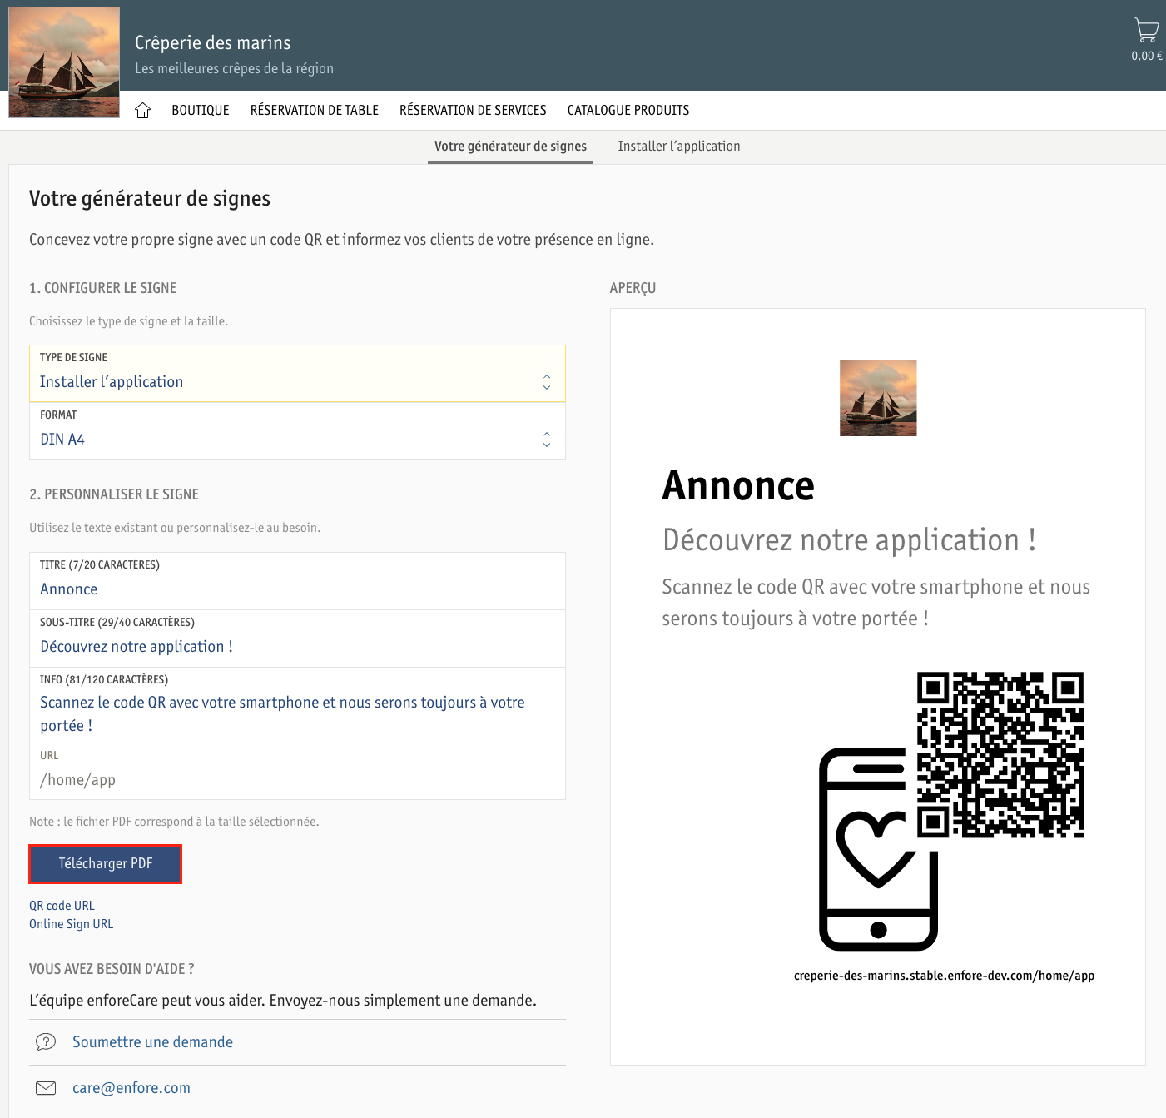Expand the Type de signe dropdown
This screenshot has height=1118, width=1166.
pos(297,374)
